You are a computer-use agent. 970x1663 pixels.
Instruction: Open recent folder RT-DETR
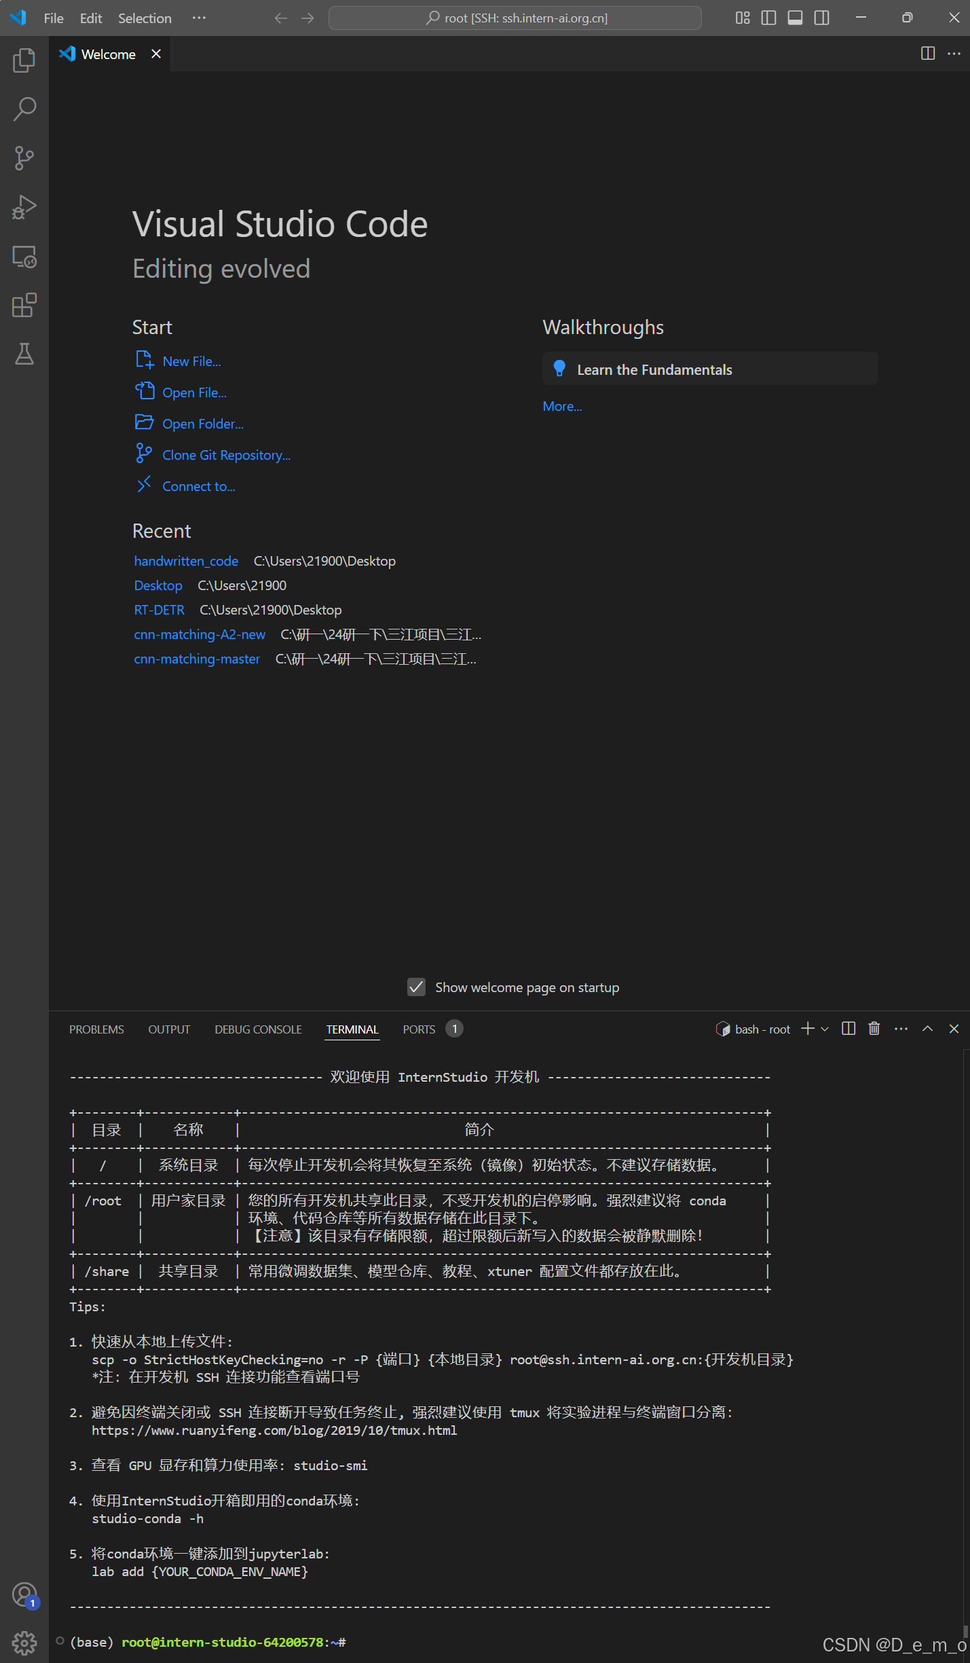point(160,610)
